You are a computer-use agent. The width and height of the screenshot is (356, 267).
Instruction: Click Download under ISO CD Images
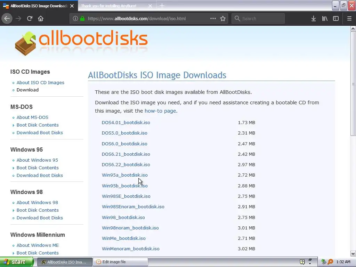pos(27,90)
